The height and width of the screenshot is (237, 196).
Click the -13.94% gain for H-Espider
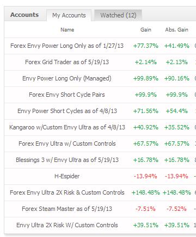(145, 176)
